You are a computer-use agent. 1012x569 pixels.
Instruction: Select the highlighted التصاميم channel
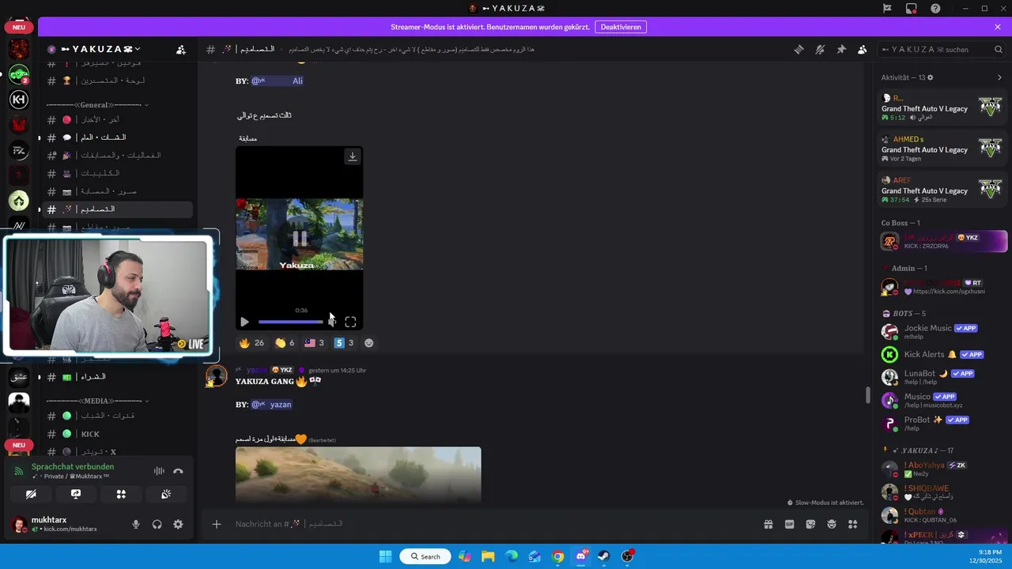(117, 209)
